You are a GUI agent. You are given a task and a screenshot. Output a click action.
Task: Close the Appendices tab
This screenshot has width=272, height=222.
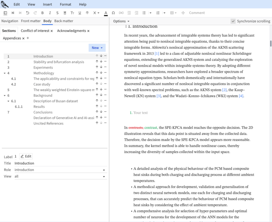23,39
